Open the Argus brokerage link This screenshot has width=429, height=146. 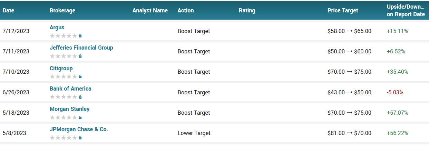coord(57,28)
